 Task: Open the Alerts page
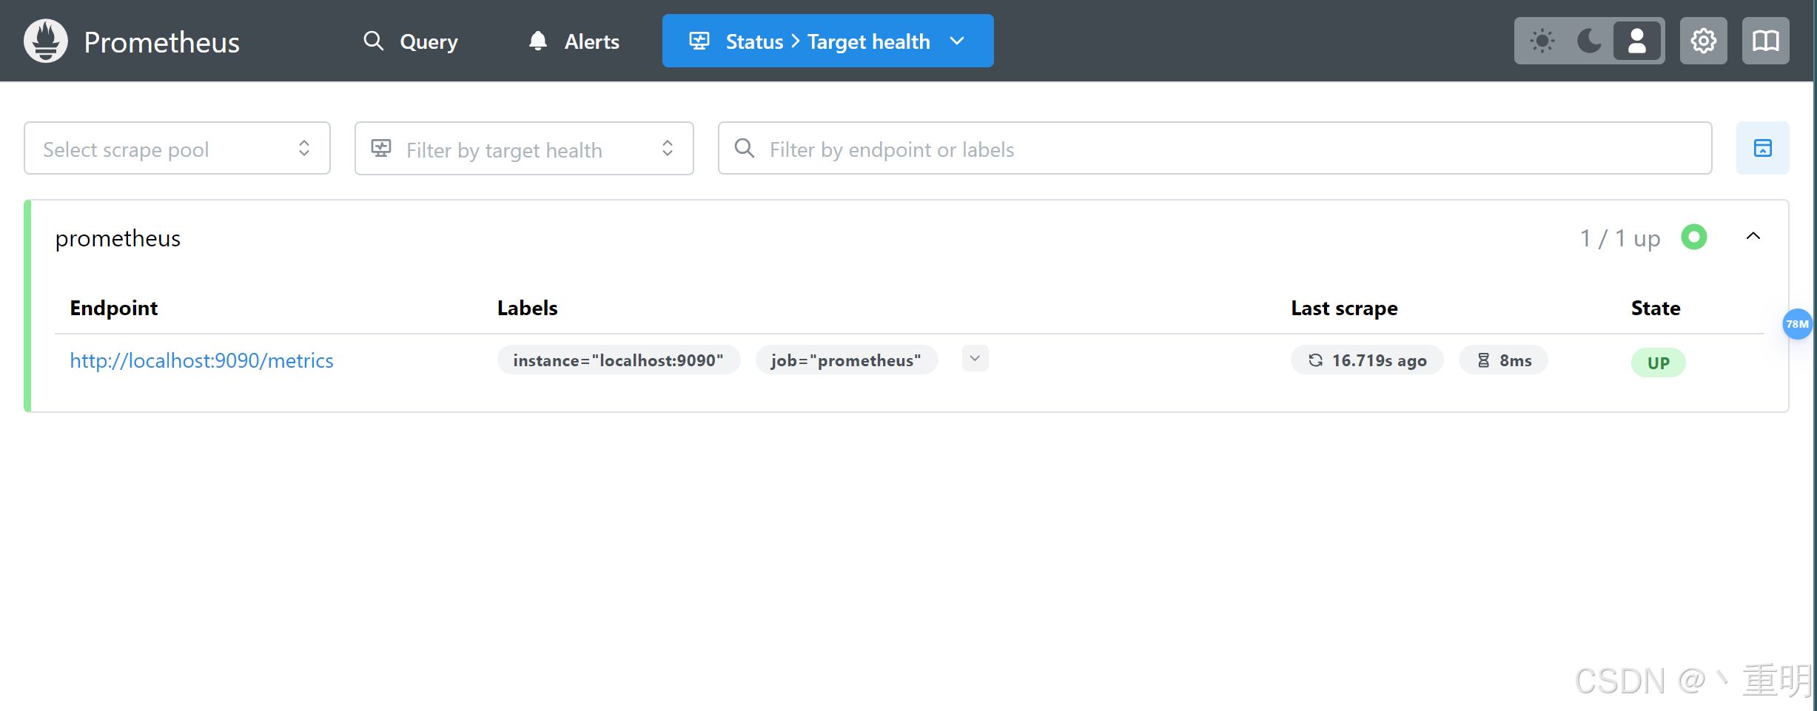[574, 41]
